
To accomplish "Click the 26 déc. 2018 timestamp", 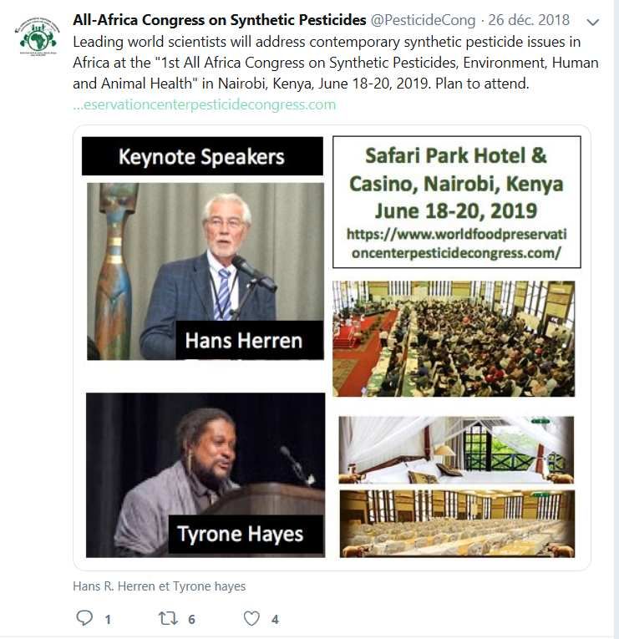I will click(529, 20).
